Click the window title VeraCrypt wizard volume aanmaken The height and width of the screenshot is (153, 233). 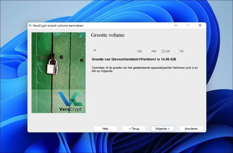58,26
